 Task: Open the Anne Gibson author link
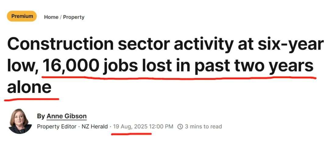point(66,116)
